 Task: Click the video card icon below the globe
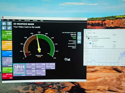click(x=79, y=42)
